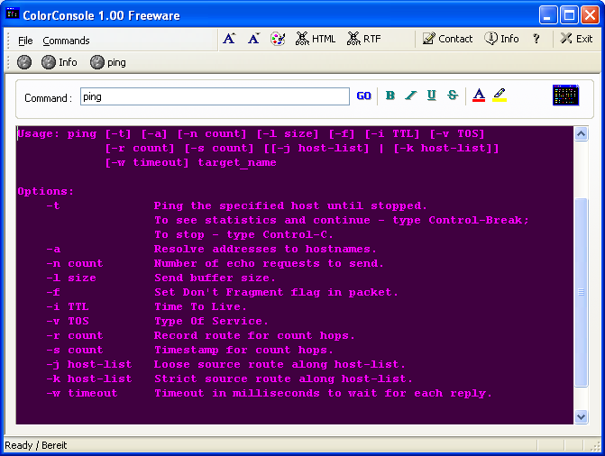This screenshot has width=605, height=456.
Task: Click the vertical scrollbar thumb
Action: pyautogui.click(x=581, y=292)
